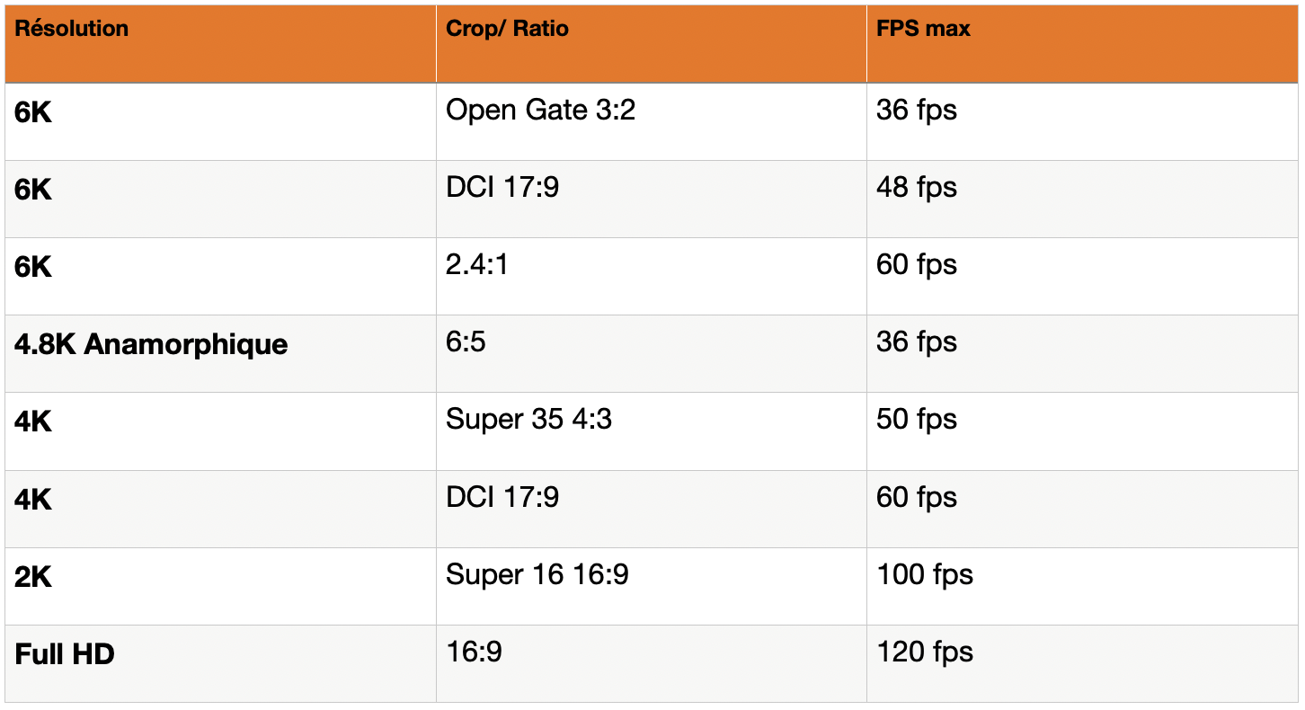Click the 48 fps cell
This screenshot has width=1305, height=710.
click(x=916, y=188)
